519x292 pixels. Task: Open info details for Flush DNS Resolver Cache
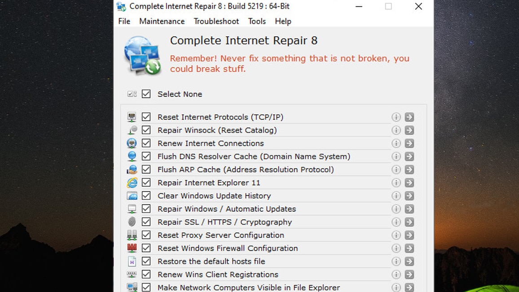tap(396, 156)
